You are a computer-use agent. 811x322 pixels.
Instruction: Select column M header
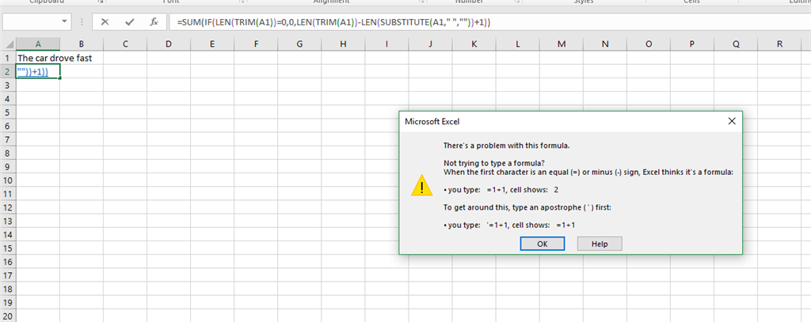pos(562,44)
